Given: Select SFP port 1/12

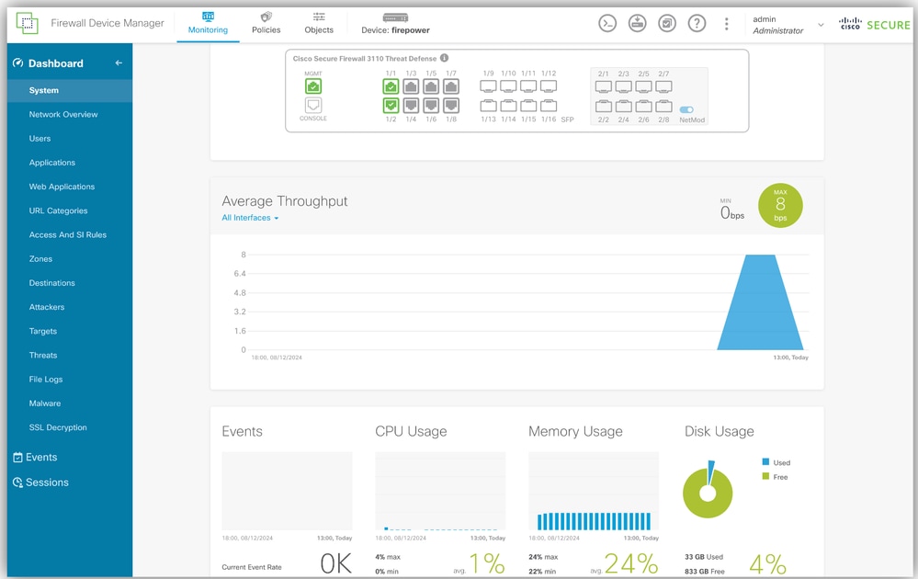Looking at the screenshot, I should click(x=549, y=86).
